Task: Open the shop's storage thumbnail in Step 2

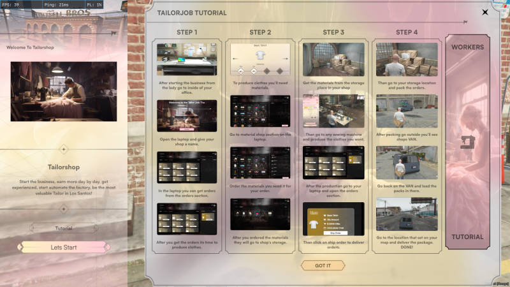Action: (260, 214)
